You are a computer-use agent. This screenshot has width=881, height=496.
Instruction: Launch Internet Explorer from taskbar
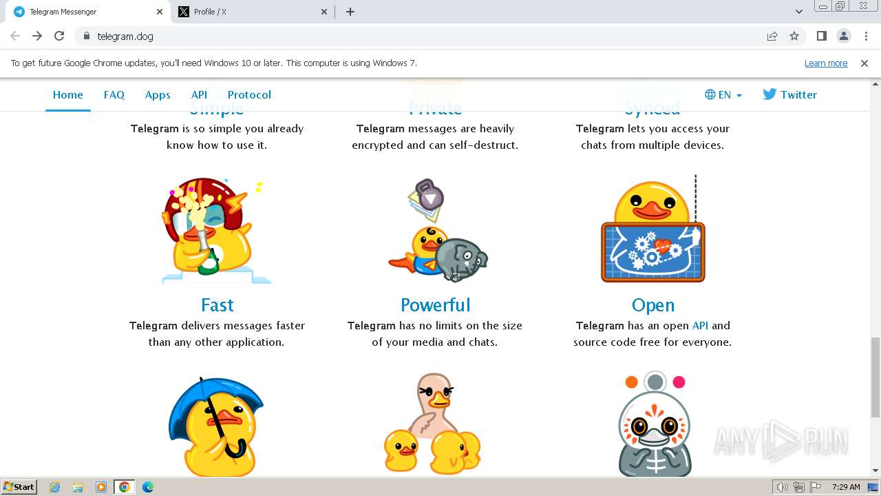click(x=55, y=487)
